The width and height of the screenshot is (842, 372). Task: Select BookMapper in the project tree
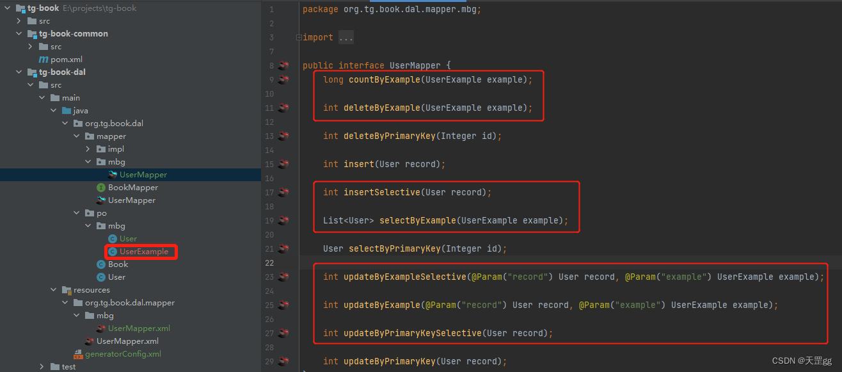(133, 188)
